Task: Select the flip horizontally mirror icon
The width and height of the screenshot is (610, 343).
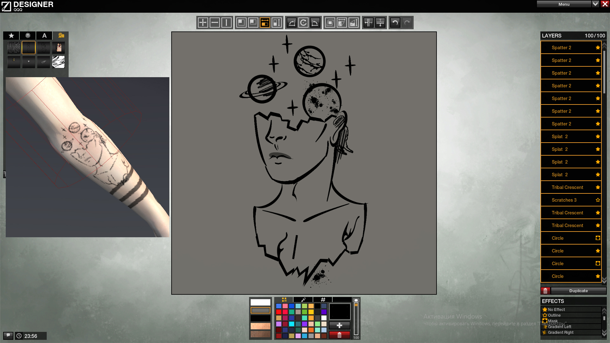Action: [x=369, y=23]
